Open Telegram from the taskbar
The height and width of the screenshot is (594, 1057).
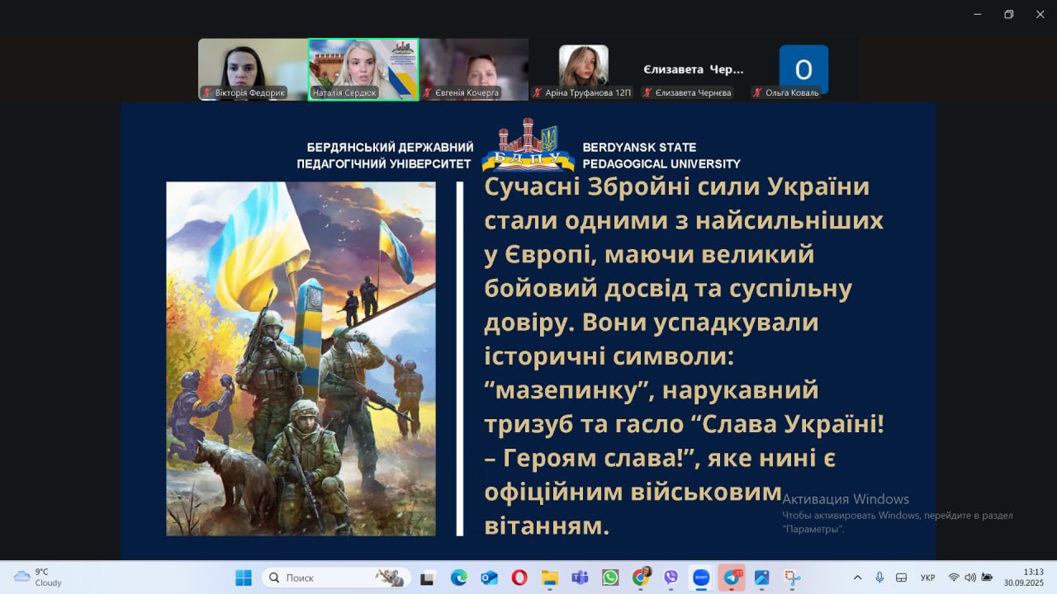(x=732, y=577)
